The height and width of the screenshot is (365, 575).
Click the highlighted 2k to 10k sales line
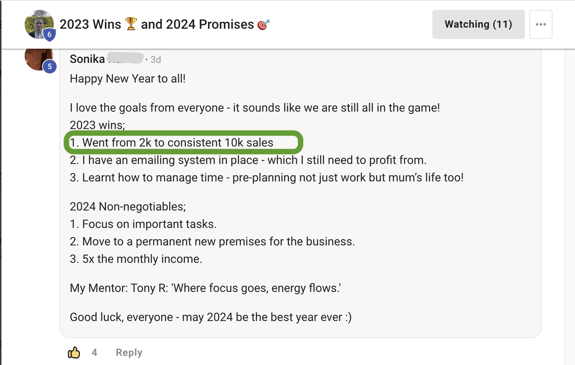(x=171, y=143)
